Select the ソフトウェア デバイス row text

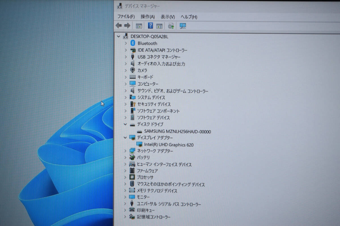click(154, 118)
